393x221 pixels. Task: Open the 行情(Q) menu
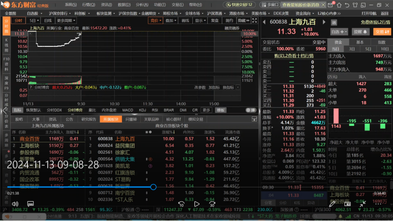(89, 5)
